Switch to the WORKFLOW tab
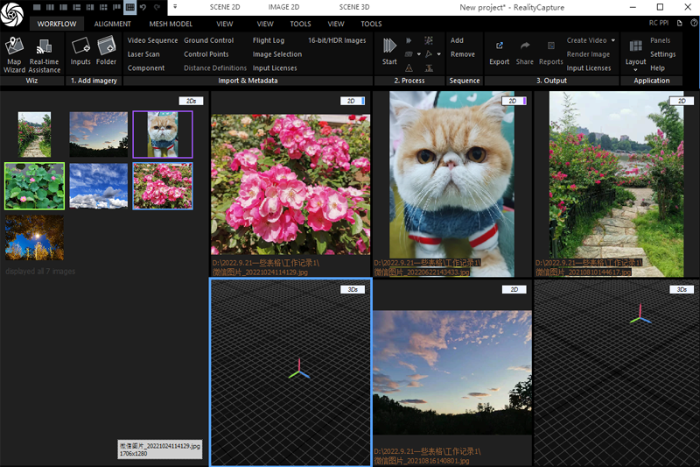Viewport: 700px width, 467px height. tap(57, 24)
